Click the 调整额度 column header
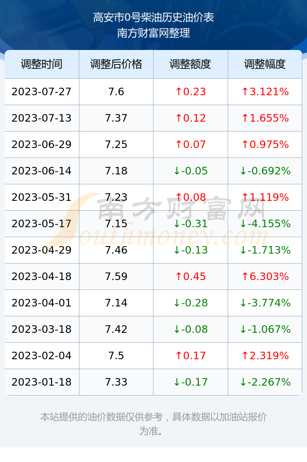The height and width of the screenshot is (462, 307). tap(190, 64)
